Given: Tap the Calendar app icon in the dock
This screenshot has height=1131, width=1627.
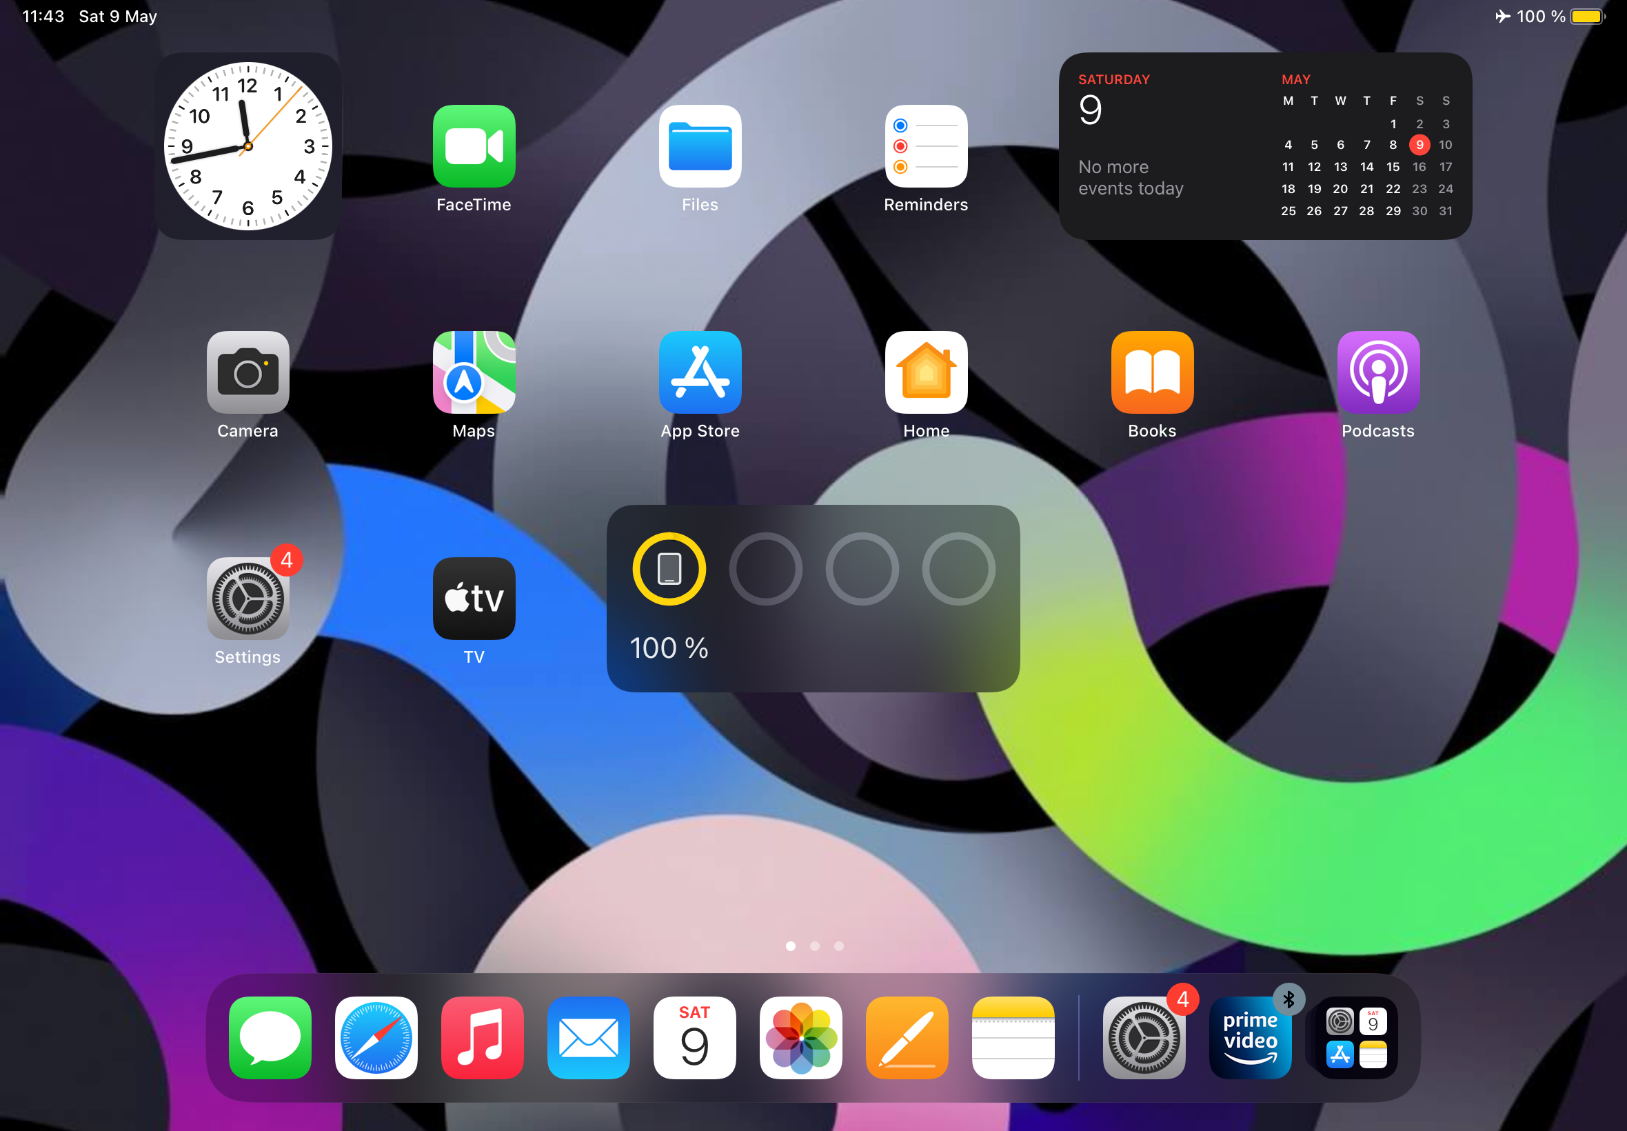Looking at the screenshot, I should [x=695, y=1037].
